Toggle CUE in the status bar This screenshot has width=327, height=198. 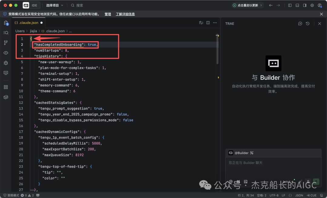tap(312, 195)
